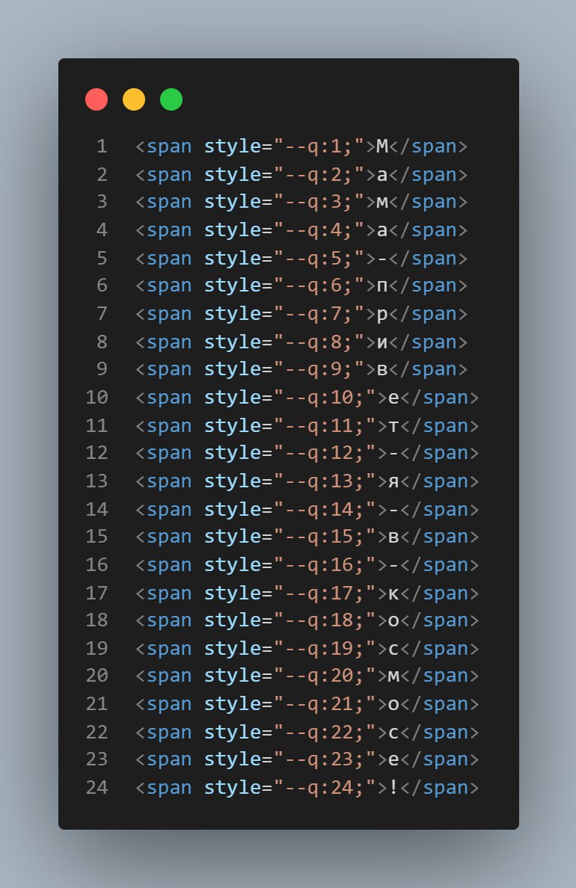Select the line with --q:23

(x=307, y=760)
